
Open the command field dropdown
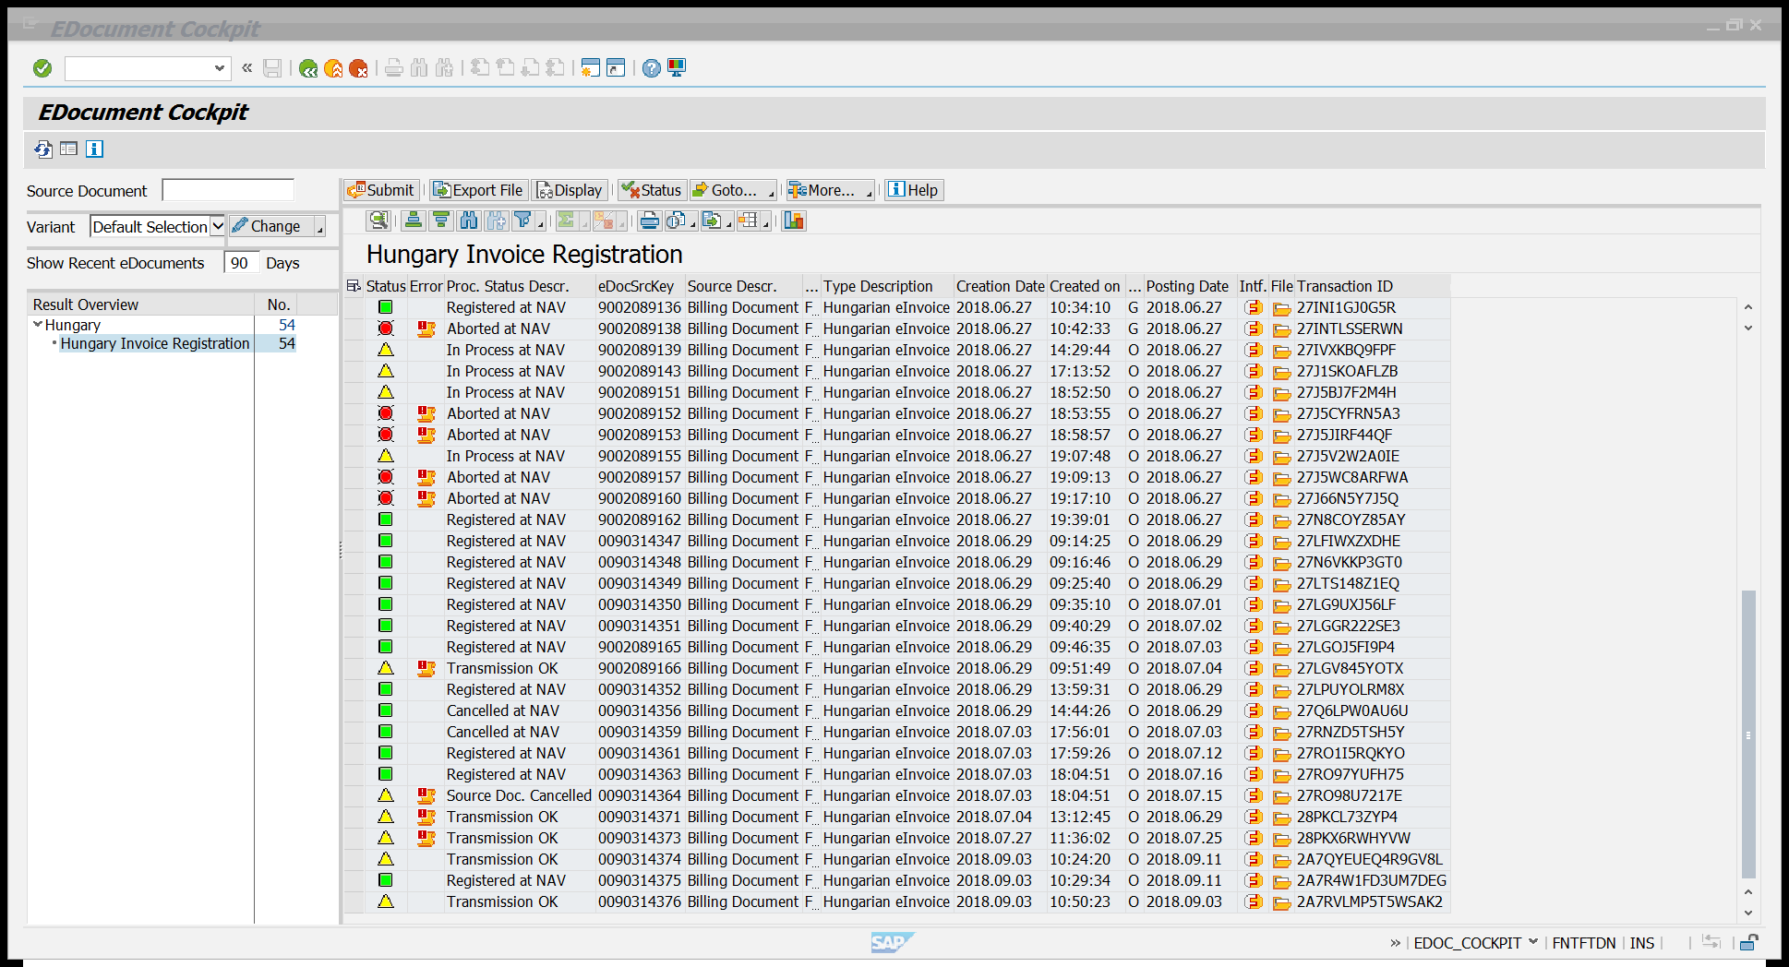[220, 68]
